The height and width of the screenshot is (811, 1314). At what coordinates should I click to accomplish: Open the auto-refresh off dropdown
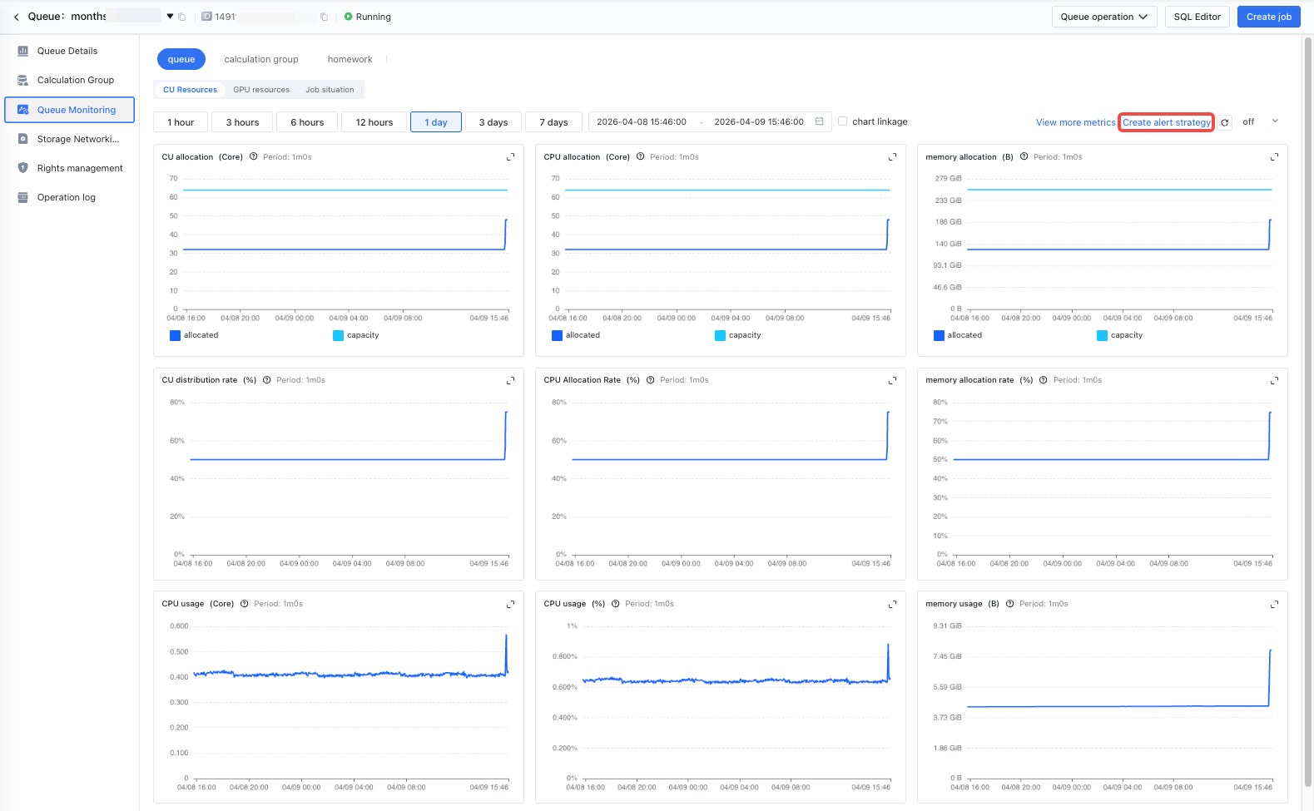click(x=1260, y=121)
